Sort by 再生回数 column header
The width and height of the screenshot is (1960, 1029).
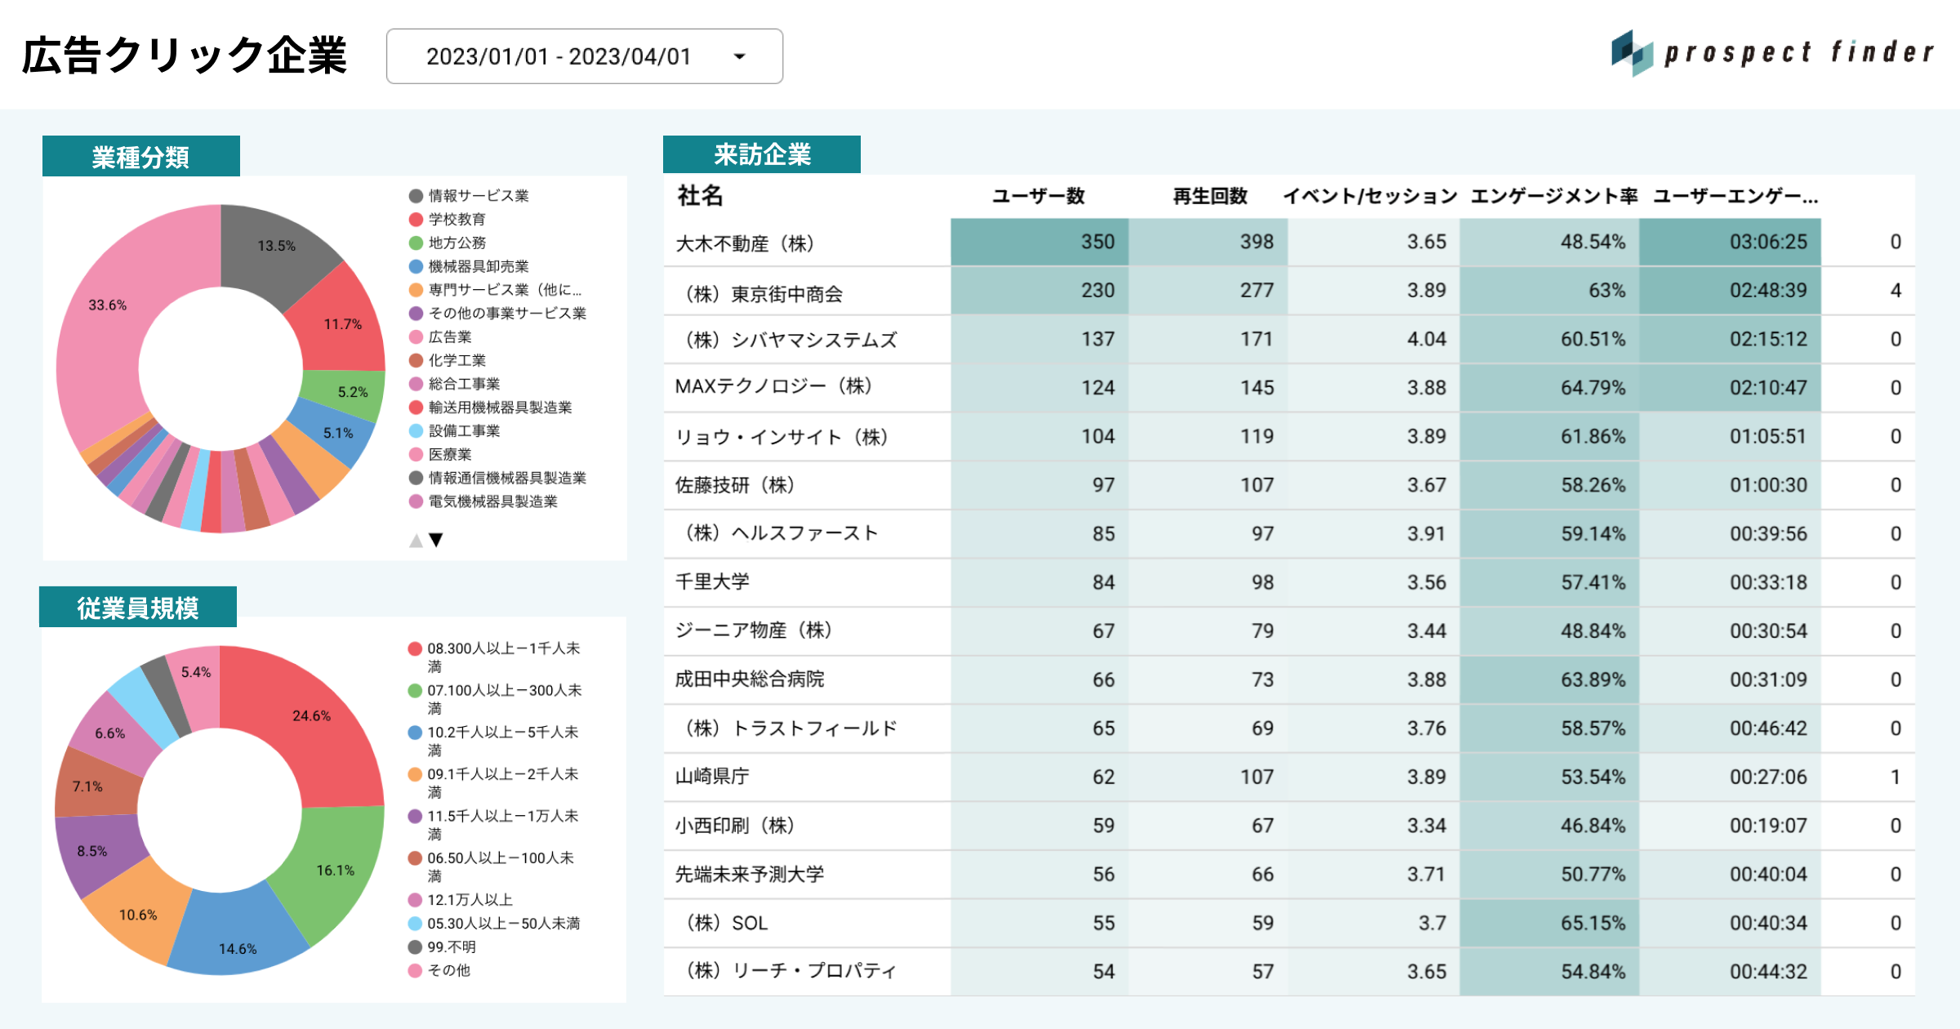(1209, 197)
